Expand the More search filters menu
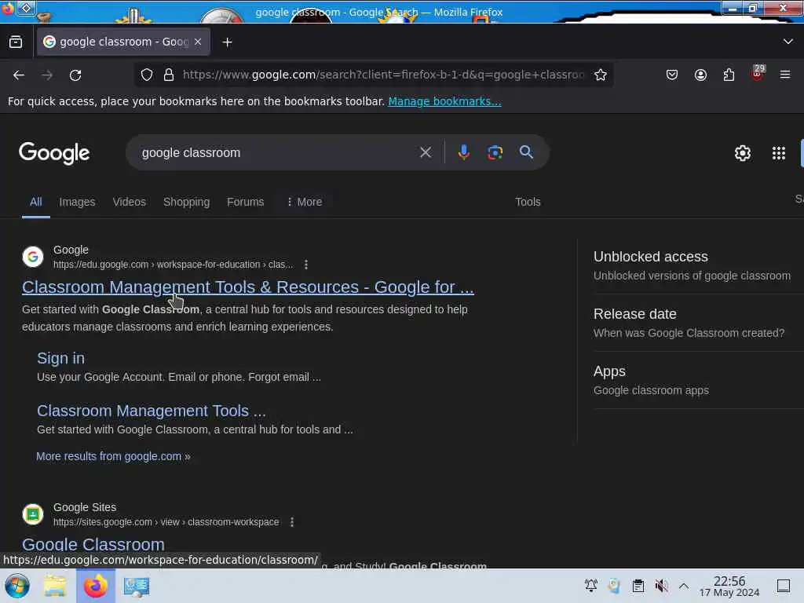The image size is (804, 603). (x=304, y=202)
